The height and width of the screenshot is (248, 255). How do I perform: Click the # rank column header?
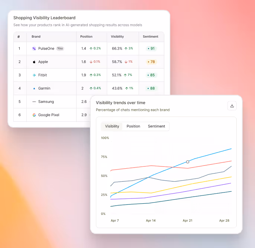(x=19, y=36)
